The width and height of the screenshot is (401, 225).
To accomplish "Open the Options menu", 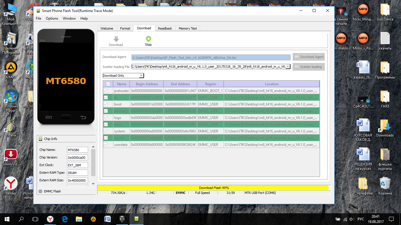I will click(x=52, y=18).
